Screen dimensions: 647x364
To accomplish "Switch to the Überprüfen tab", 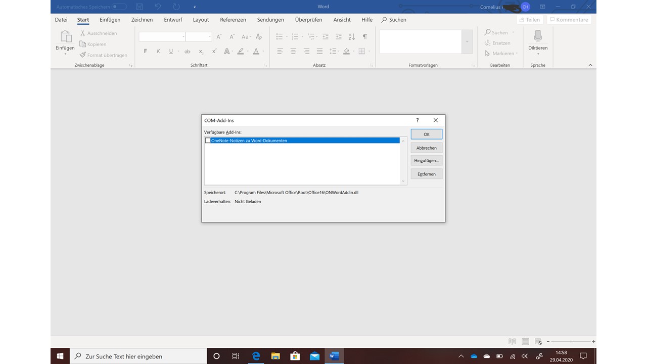I will point(308,20).
